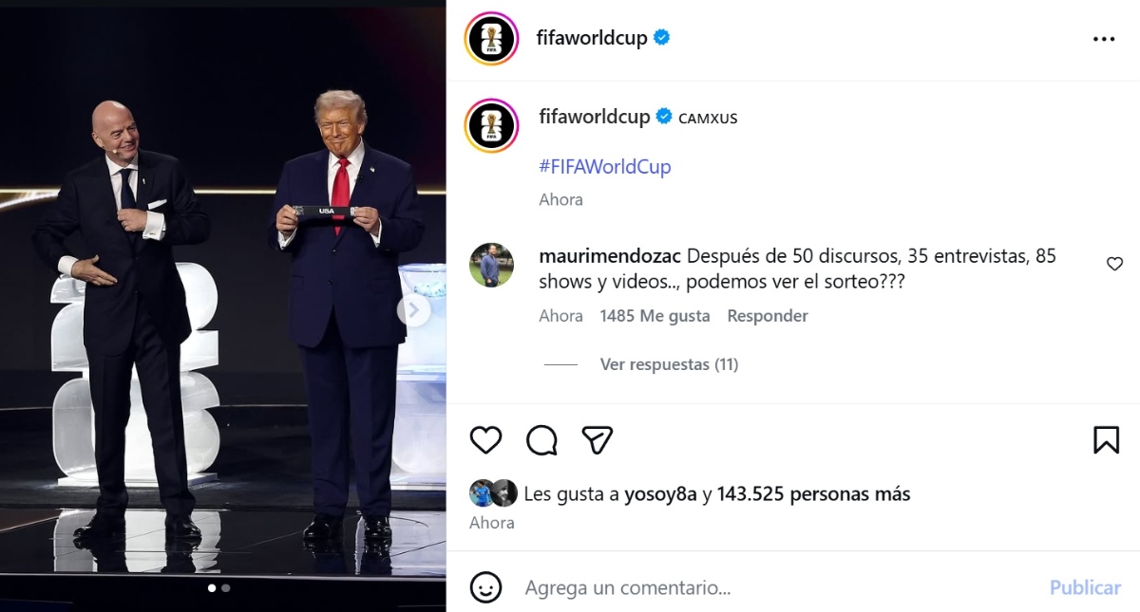The height and width of the screenshot is (612, 1140).
Task: Like maurimendozac's comment with small heart
Action: pos(1115,265)
